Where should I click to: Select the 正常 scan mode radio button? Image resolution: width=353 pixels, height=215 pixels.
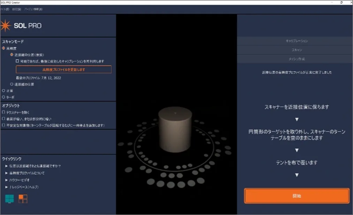[x=3, y=90]
